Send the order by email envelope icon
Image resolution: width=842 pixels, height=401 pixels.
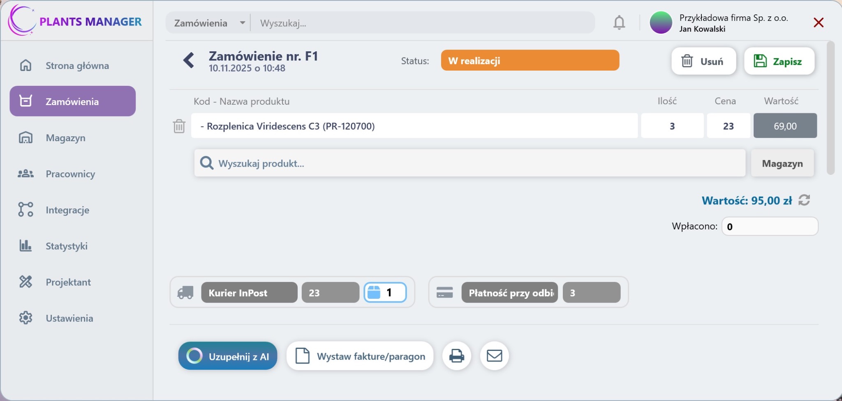494,356
